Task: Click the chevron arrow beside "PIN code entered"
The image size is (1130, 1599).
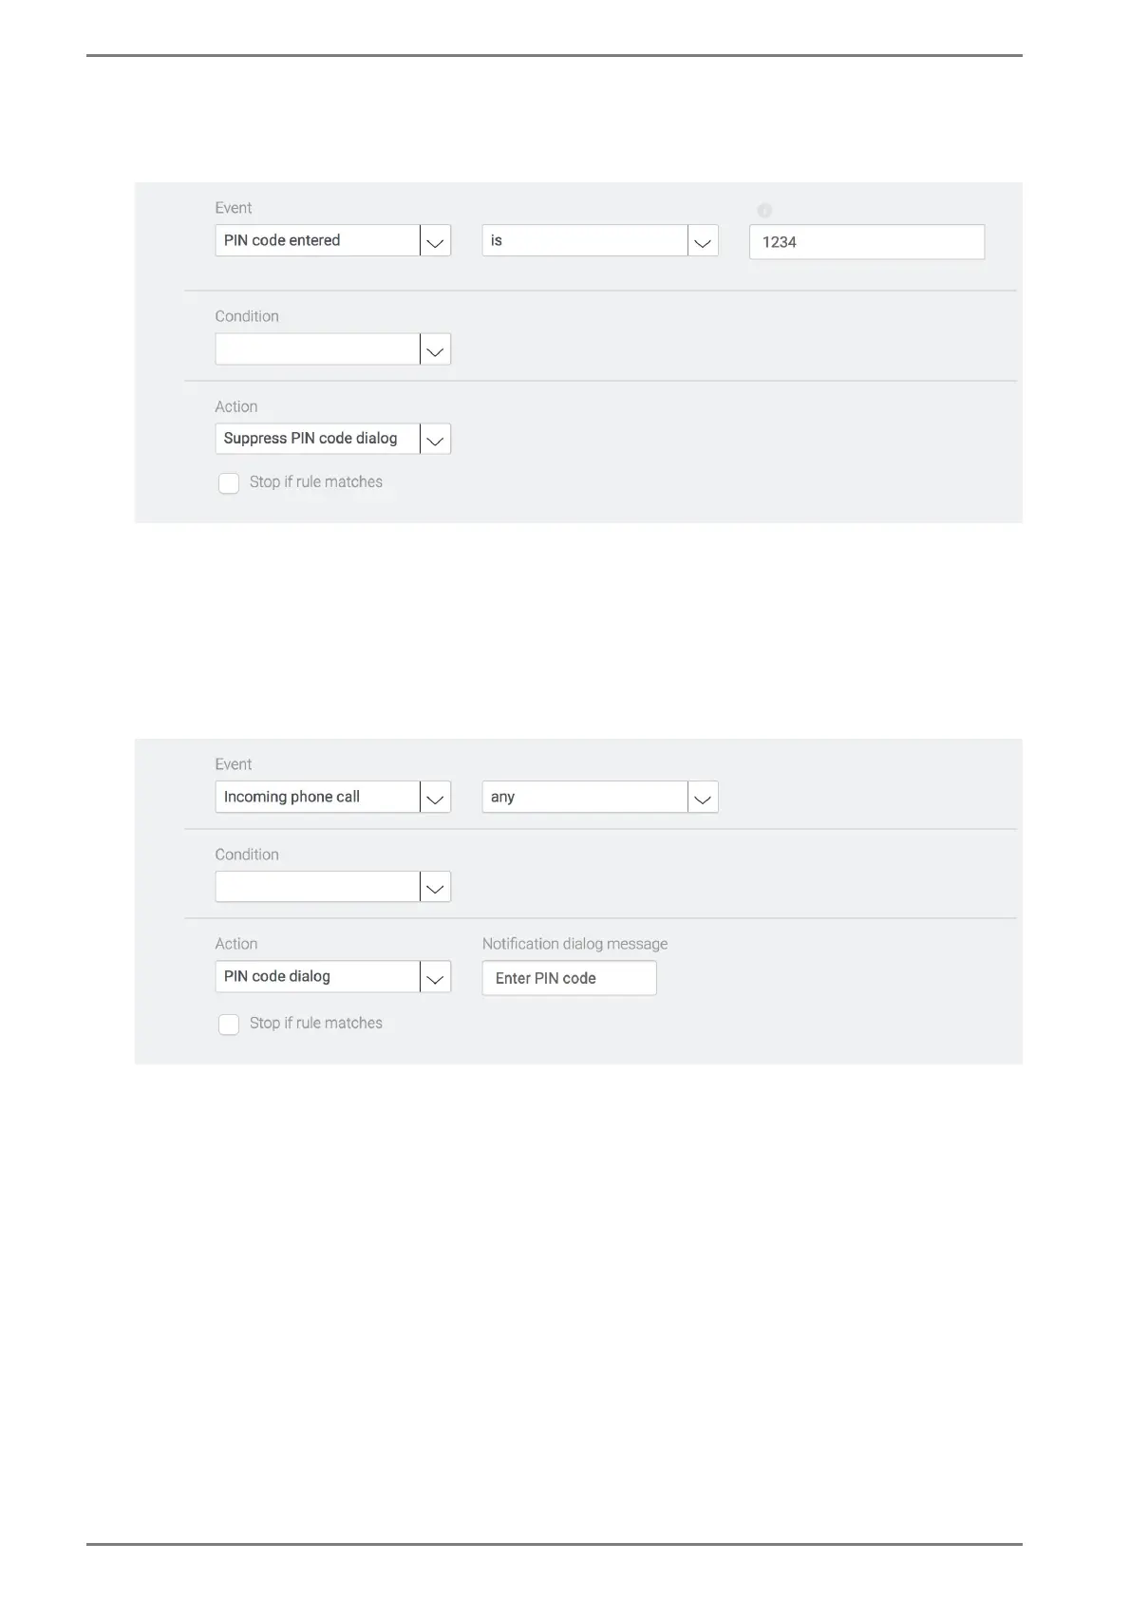Action: tap(435, 241)
